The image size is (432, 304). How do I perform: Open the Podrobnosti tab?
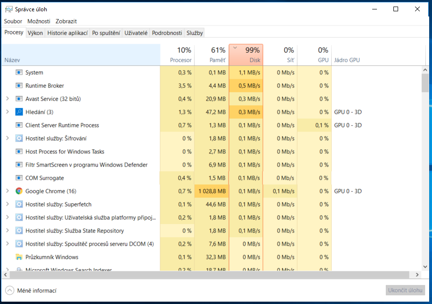point(167,33)
